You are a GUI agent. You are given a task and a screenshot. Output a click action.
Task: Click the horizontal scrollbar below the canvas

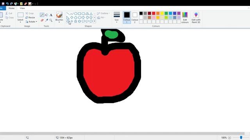pos(122,133)
